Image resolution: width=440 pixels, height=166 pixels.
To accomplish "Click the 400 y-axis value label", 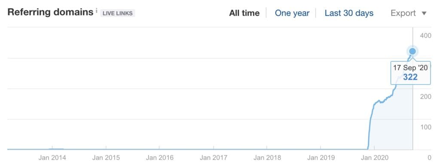I will (x=425, y=35).
